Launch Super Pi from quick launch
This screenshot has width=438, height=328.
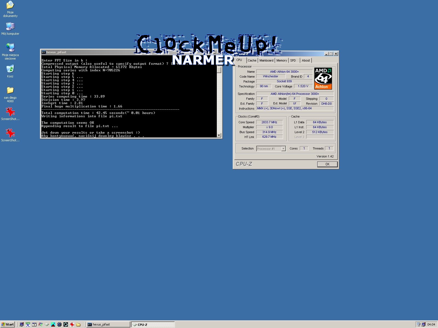pyautogui.click(x=28, y=324)
